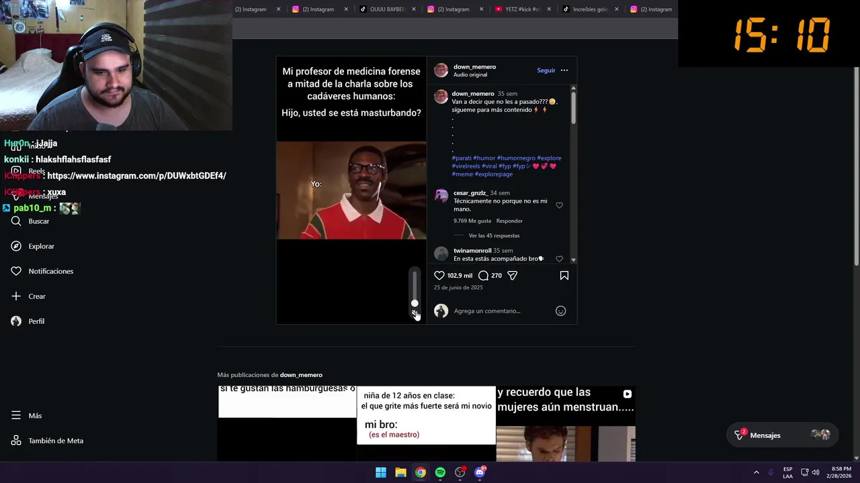Switch to the Increíbles gole TikTok tab
Viewport: 860px width, 483px height.
585,9
